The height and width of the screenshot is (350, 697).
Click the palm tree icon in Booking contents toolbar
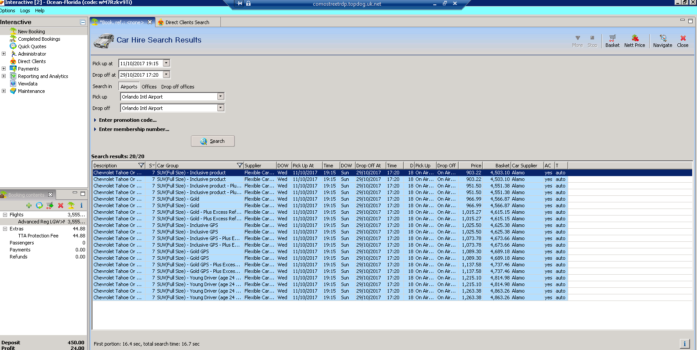tap(71, 205)
